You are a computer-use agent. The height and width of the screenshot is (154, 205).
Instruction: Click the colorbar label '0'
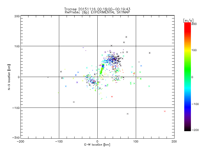point(192,77)
